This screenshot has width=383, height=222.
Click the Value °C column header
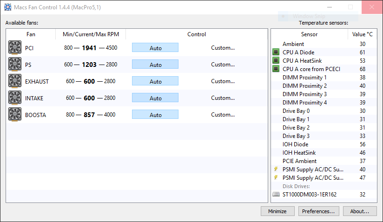362,34
